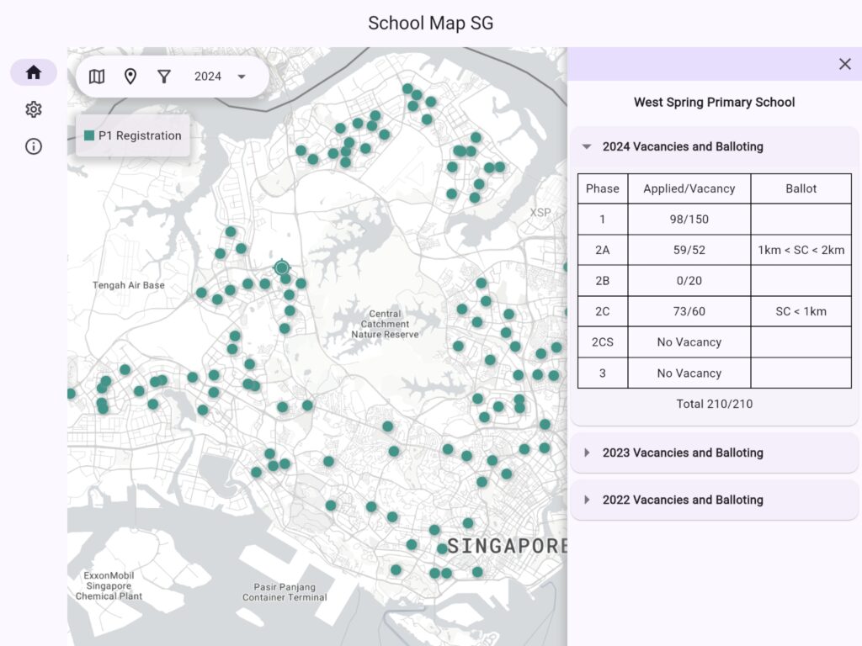Click the '2C' phase cell
The width and height of the screenshot is (862, 646).
pyautogui.click(x=603, y=311)
